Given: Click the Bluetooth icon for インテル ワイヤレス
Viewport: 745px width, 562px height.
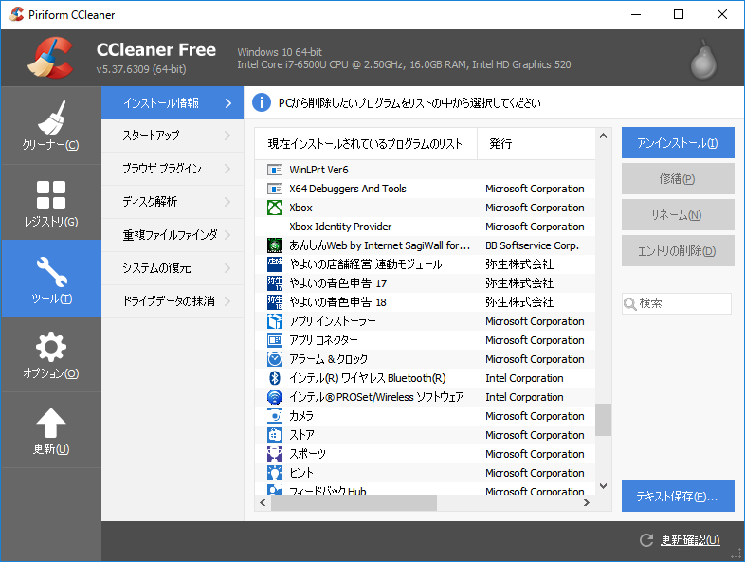Looking at the screenshot, I should click(x=275, y=378).
